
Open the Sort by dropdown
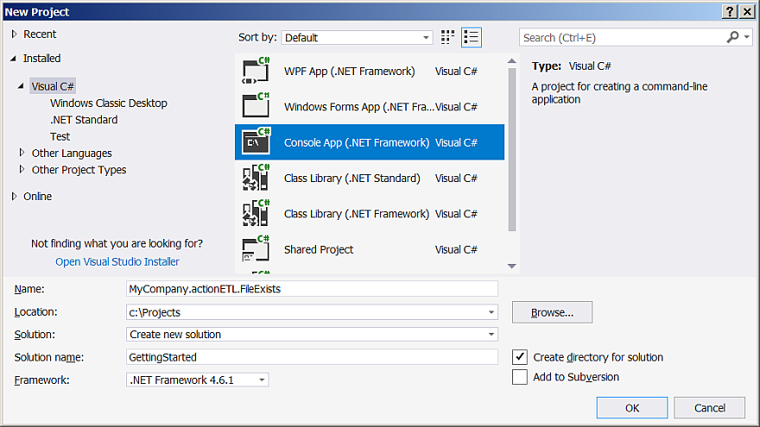pyautogui.click(x=357, y=37)
